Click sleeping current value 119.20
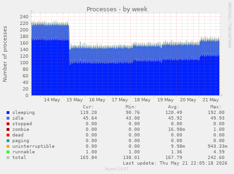The width and height of the screenshot is (234, 174). pos(89,113)
